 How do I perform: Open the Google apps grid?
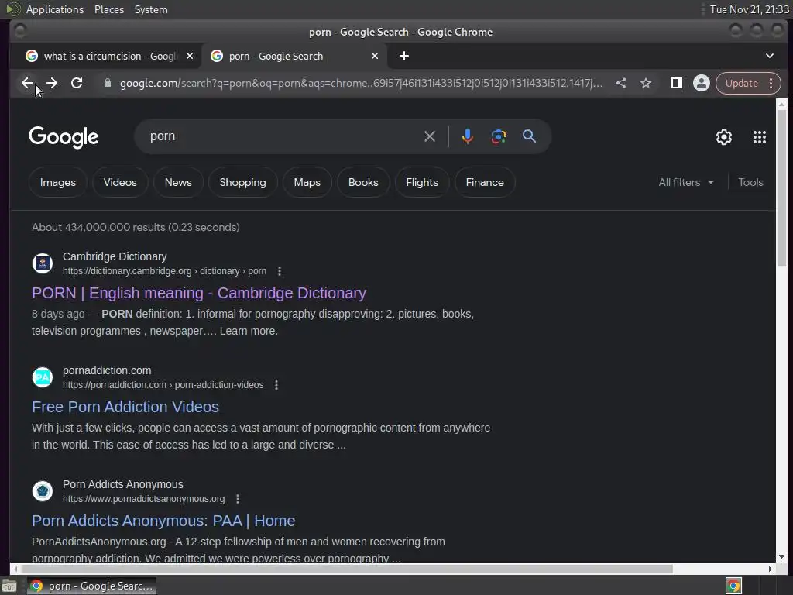click(x=759, y=136)
